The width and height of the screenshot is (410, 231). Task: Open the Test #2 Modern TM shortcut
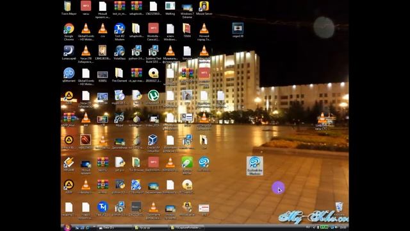(120, 29)
